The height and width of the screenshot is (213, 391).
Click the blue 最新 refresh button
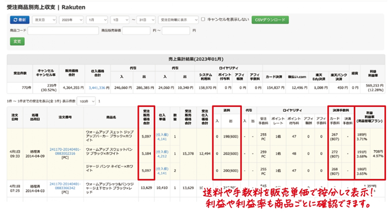point(20,20)
